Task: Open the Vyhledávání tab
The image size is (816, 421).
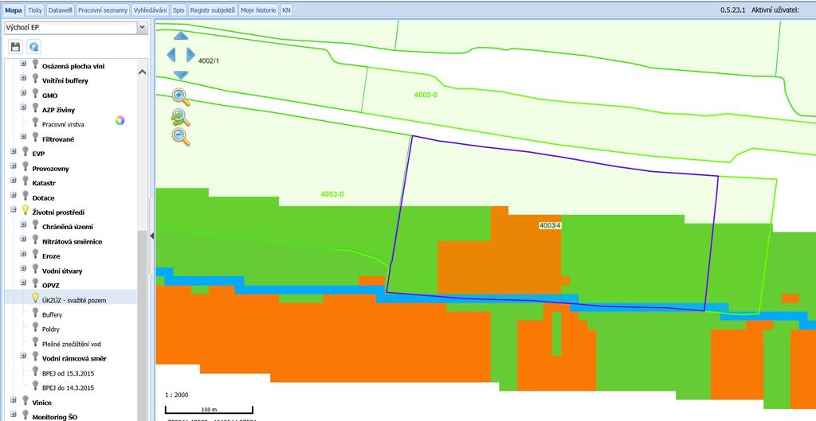Action: point(151,10)
